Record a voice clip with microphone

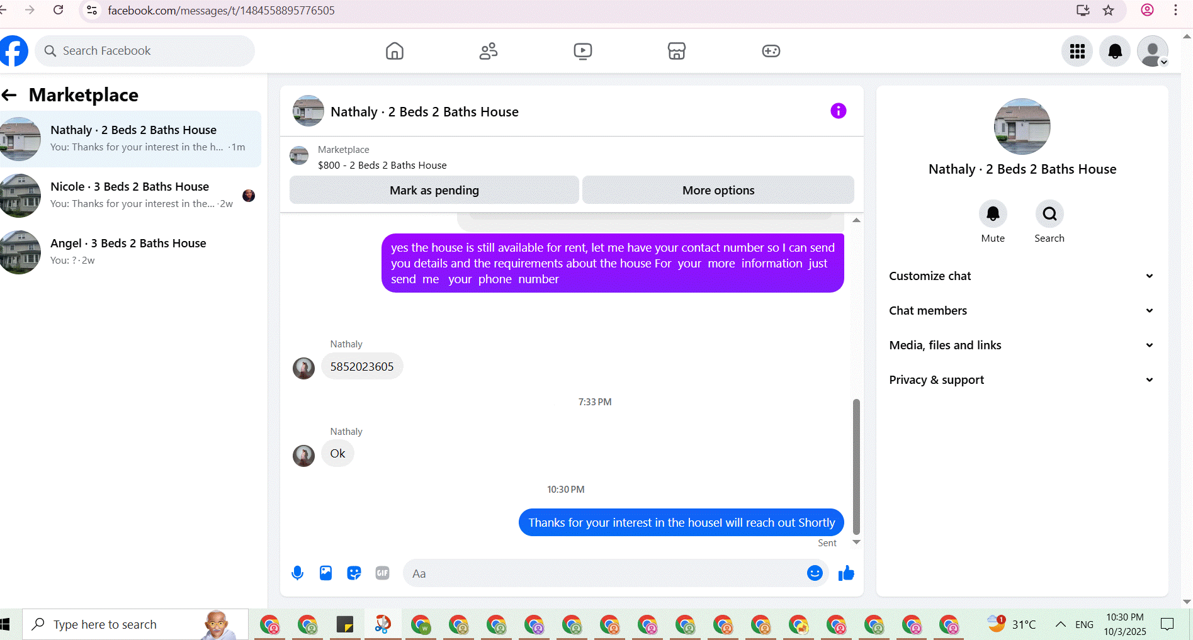click(x=298, y=573)
